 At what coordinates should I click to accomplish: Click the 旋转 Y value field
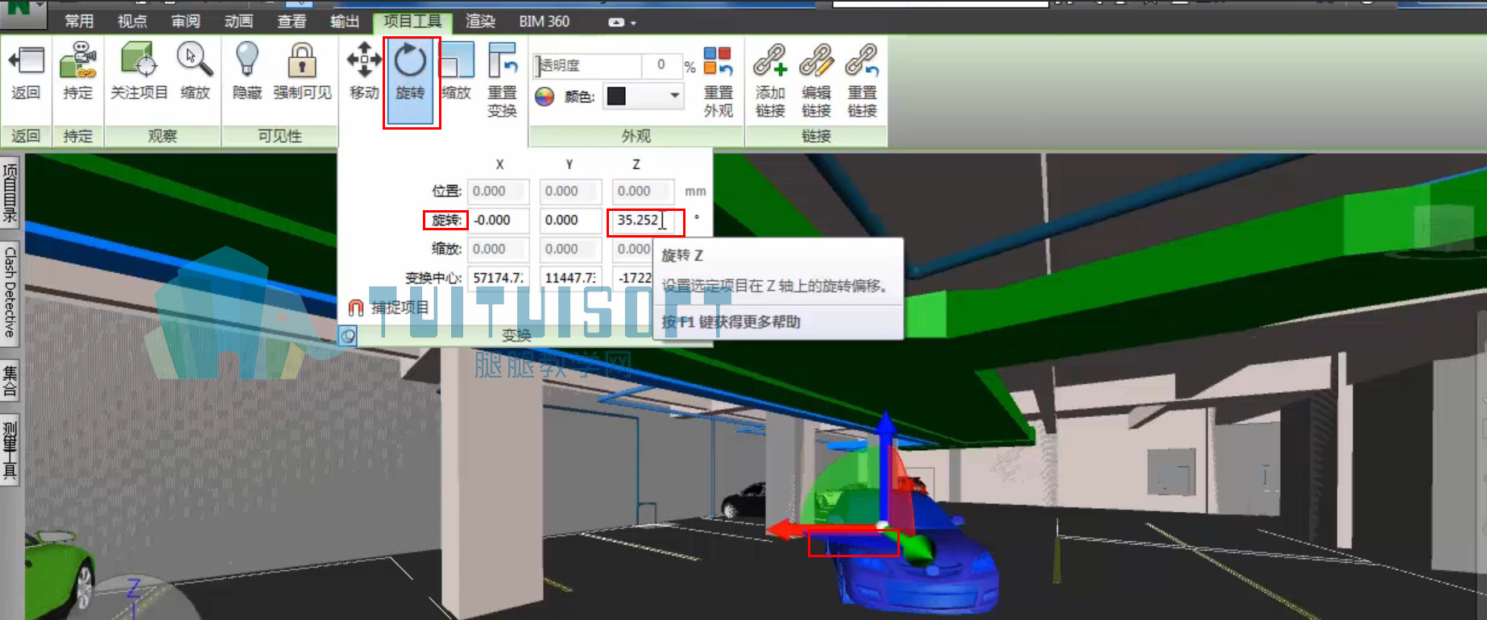pyautogui.click(x=570, y=220)
